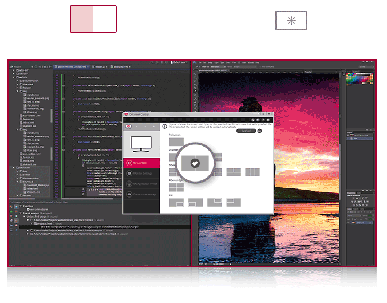
Task: Open the Window menu in Photoshop
Action: pos(251,62)
